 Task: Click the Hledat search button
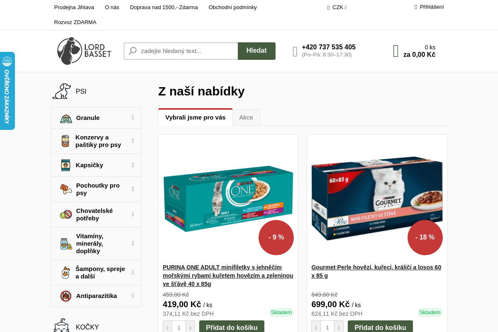tap(256, 51)
